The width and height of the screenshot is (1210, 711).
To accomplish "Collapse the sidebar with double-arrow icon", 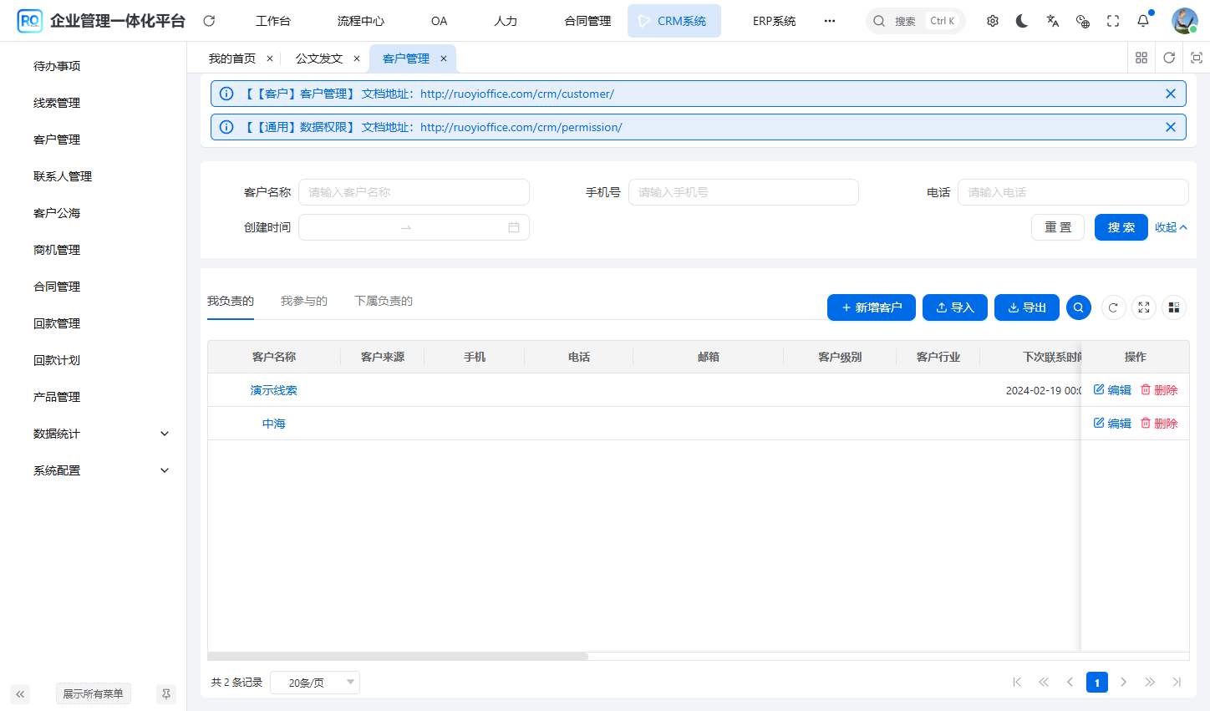I will click(x=20, y=694).
